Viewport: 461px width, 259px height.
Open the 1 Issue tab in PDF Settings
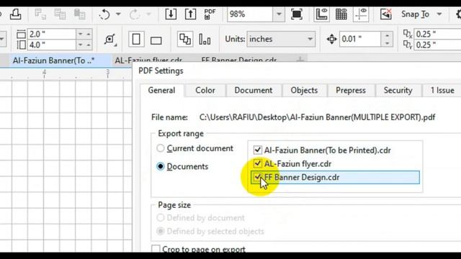click(x=442, y=91)
